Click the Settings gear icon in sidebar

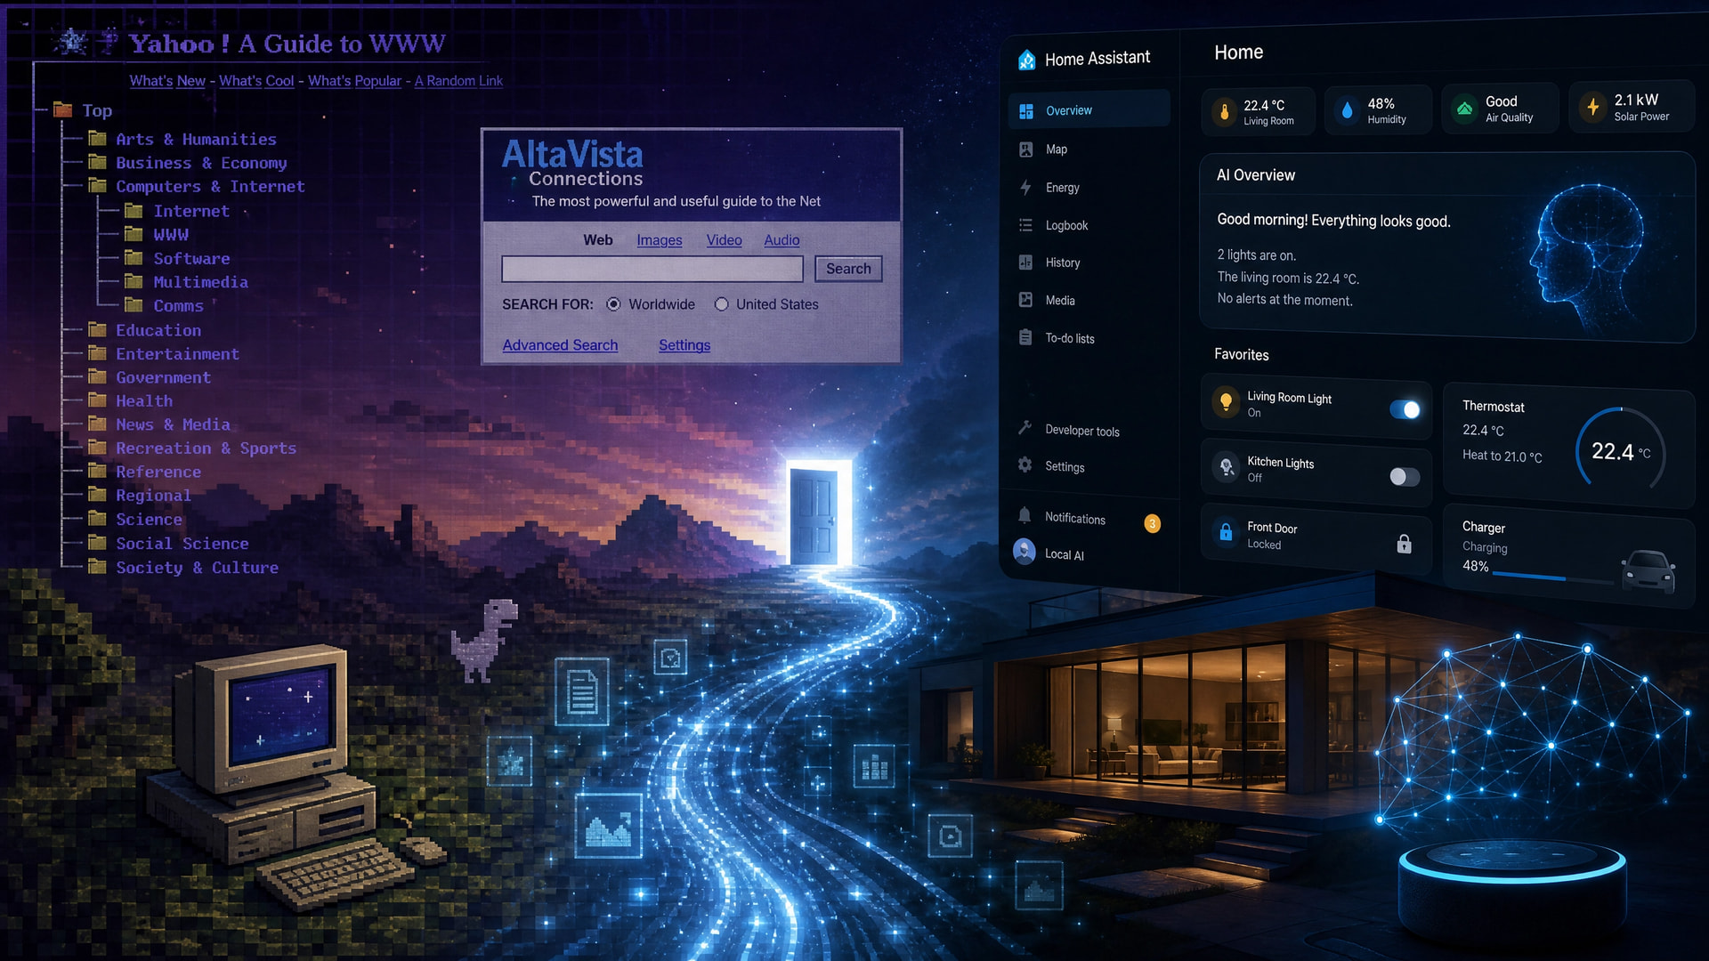point(1025,465)
